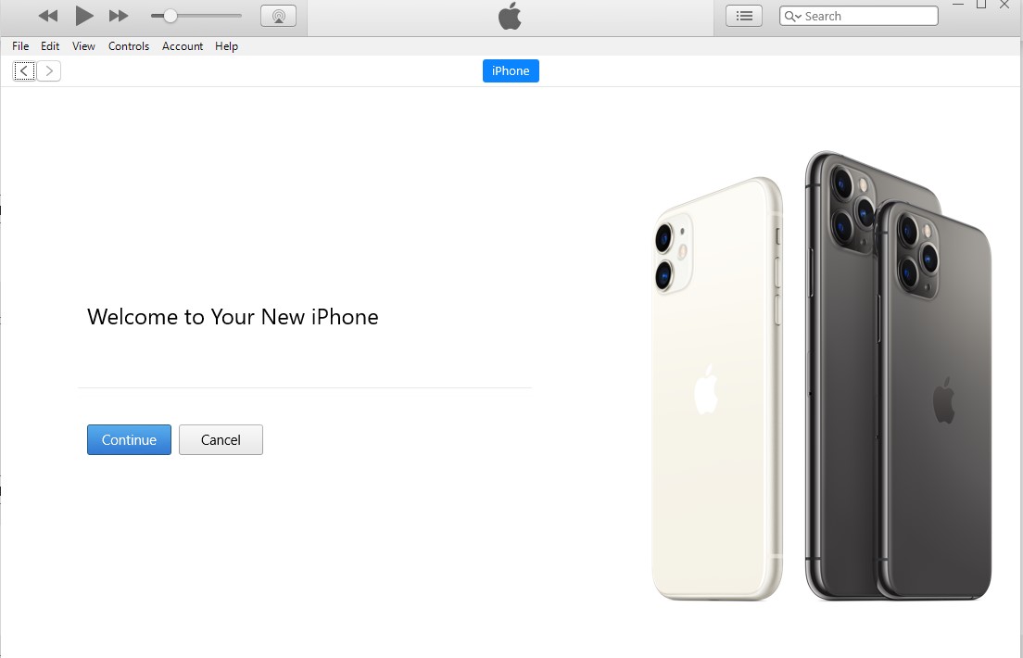Open the Controls menu
Viewport: 1023px width, 658px height.
(x=129, y=46)
